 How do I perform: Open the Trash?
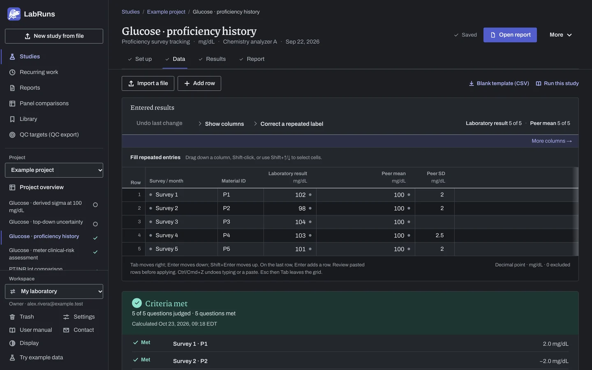coord(22,317)
